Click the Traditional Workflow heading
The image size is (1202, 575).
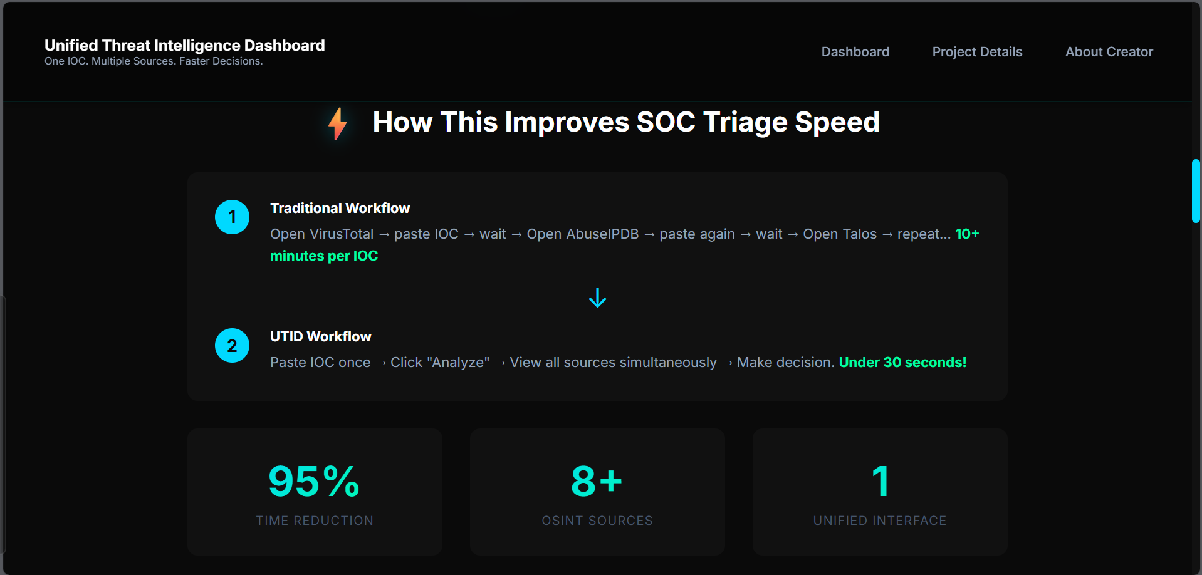(x=340, y=208)
